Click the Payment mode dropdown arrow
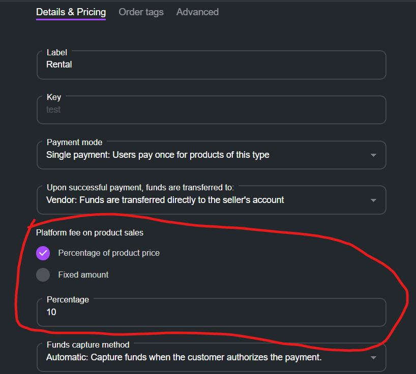Image resolution: width=416 pixels, height=374 pixels. (x=373, y=155)
